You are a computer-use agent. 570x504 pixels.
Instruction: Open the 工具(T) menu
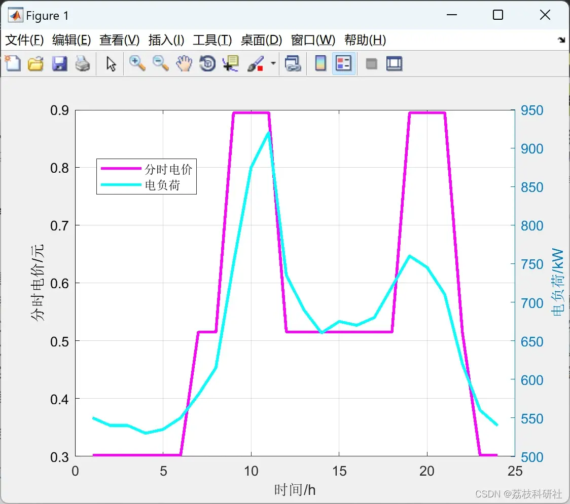coord(212,40)
